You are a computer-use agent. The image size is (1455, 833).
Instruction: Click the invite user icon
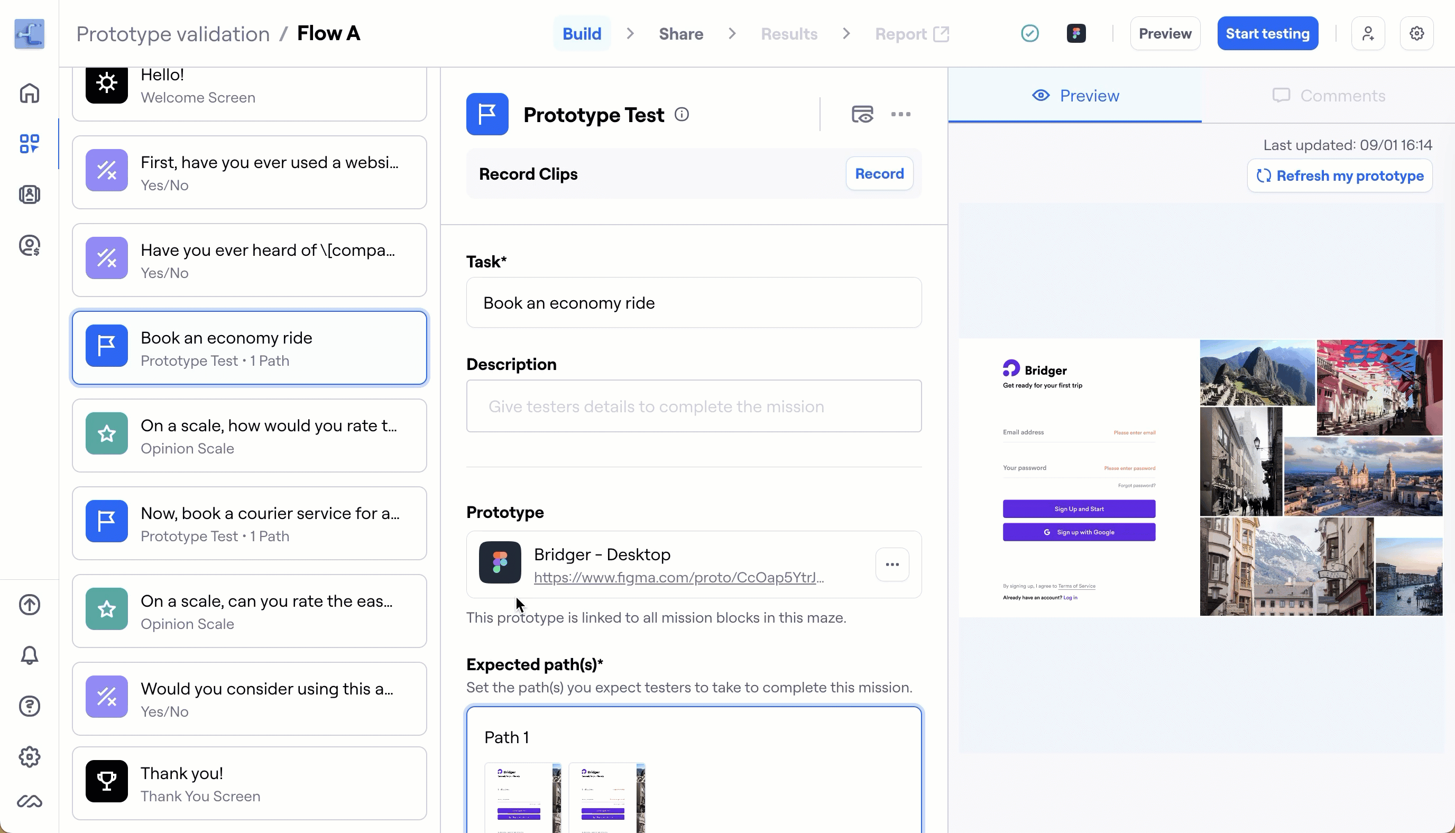coord(1367,33)
